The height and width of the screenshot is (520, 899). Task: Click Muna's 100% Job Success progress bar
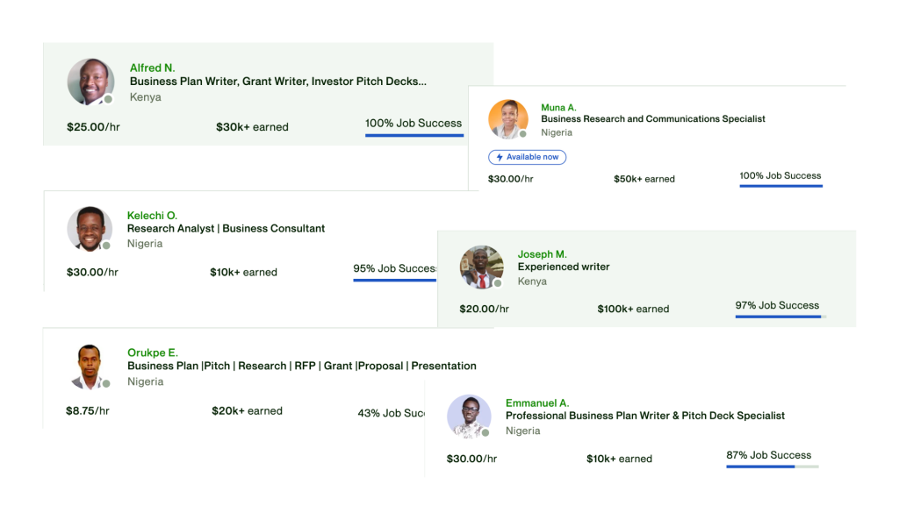coord(780,186)
